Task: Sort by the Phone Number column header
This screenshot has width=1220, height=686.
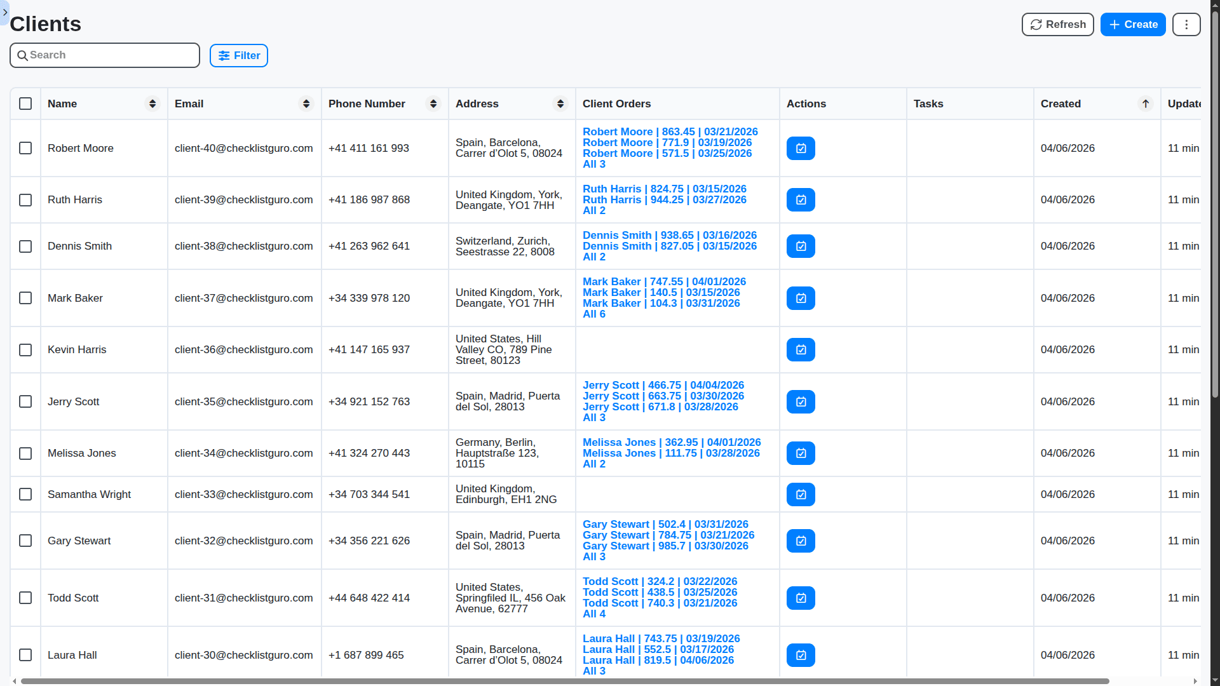Action: coord(367,104)
